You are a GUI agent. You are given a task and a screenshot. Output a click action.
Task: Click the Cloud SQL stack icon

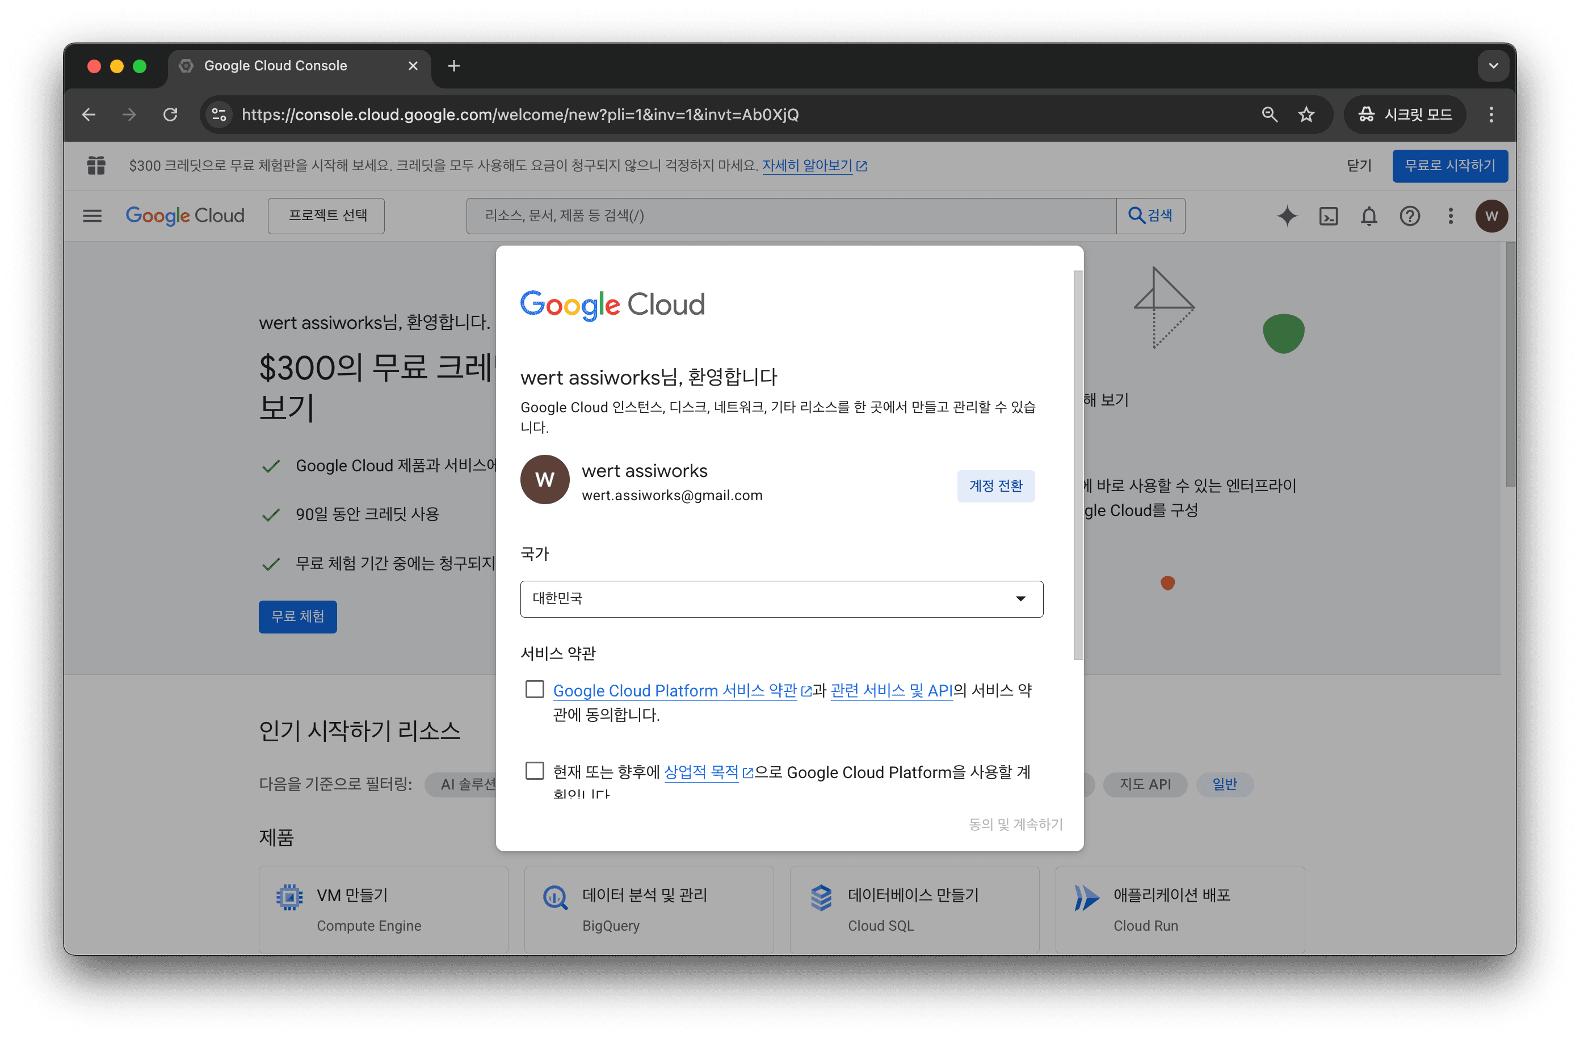click(821, 897)
